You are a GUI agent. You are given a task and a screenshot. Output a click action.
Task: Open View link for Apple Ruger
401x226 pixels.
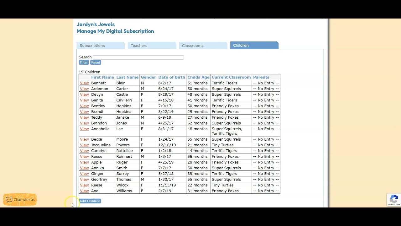tap(84, 162)
